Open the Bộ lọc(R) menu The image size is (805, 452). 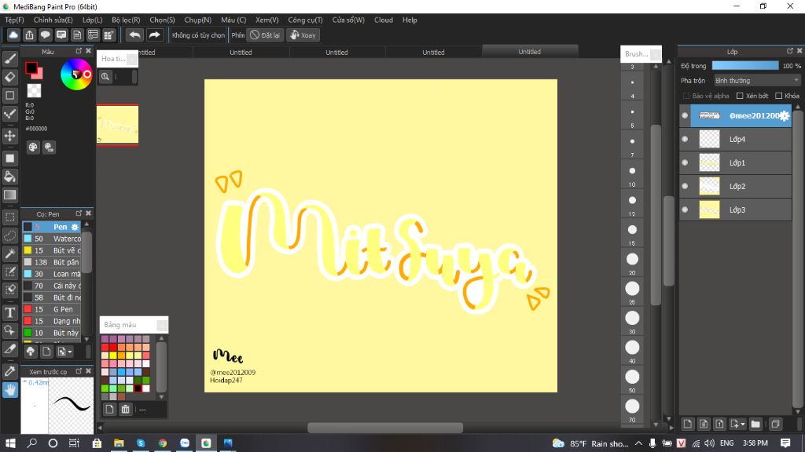[x=126, y=20]
